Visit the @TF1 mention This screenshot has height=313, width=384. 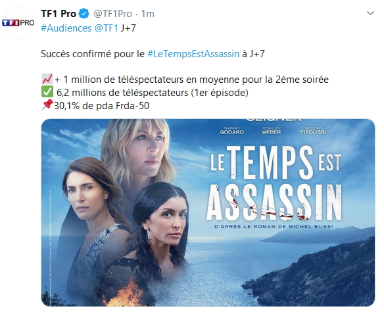point(106,28)
